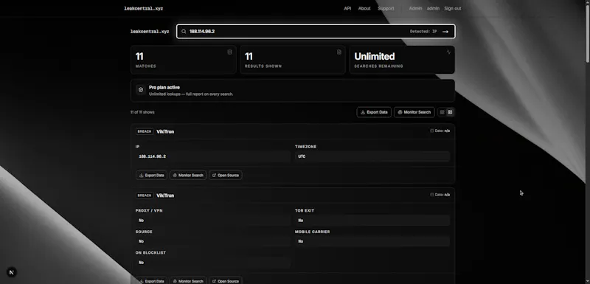Image resolution: width=590 pixels, height=284 pixels.
Task: Open the API page in the header
Action: pyautogui.click(x=347, y=8)
